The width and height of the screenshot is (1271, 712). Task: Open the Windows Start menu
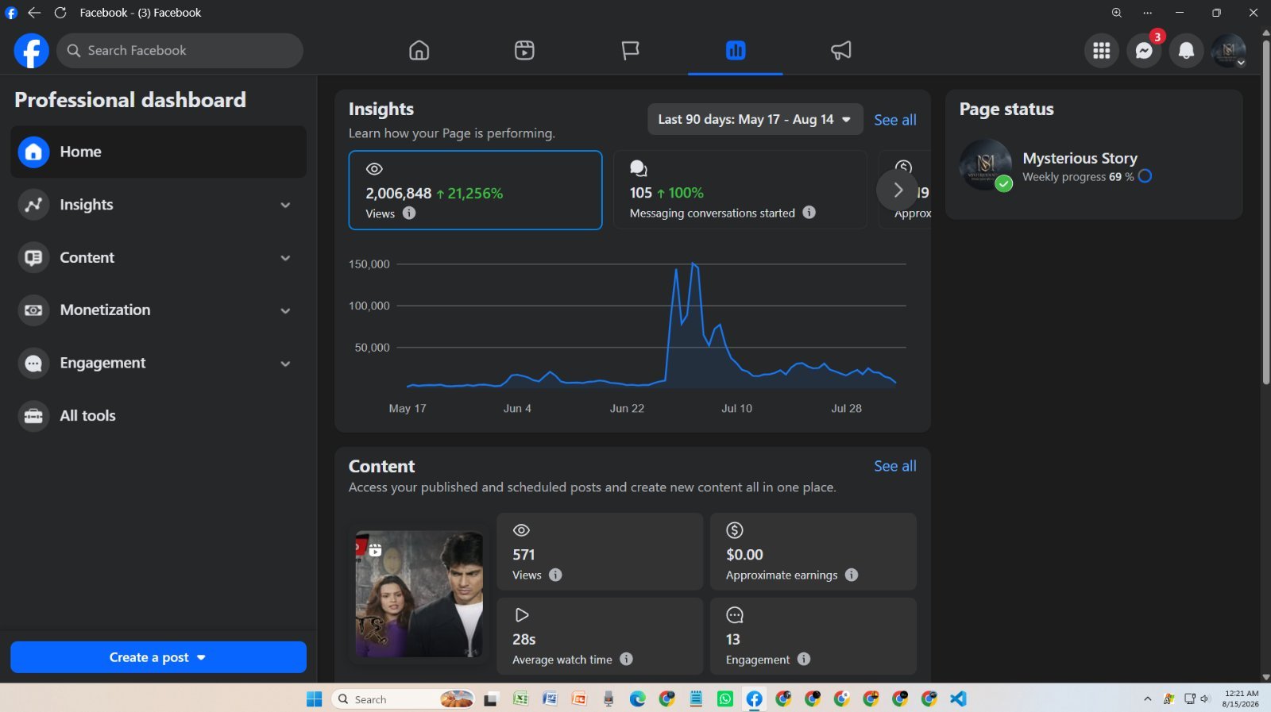click(x=315, y=699)
